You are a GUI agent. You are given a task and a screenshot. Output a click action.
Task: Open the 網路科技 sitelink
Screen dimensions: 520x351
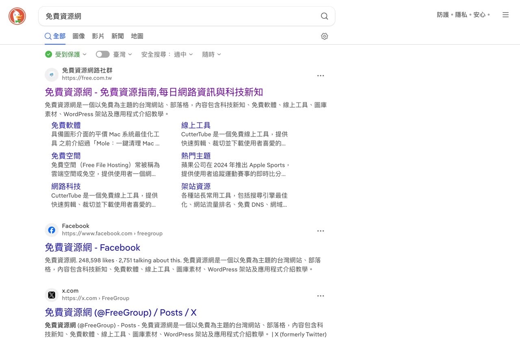pos(66,186)
